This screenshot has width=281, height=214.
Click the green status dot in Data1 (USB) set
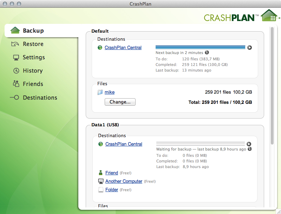coord(101,144)
